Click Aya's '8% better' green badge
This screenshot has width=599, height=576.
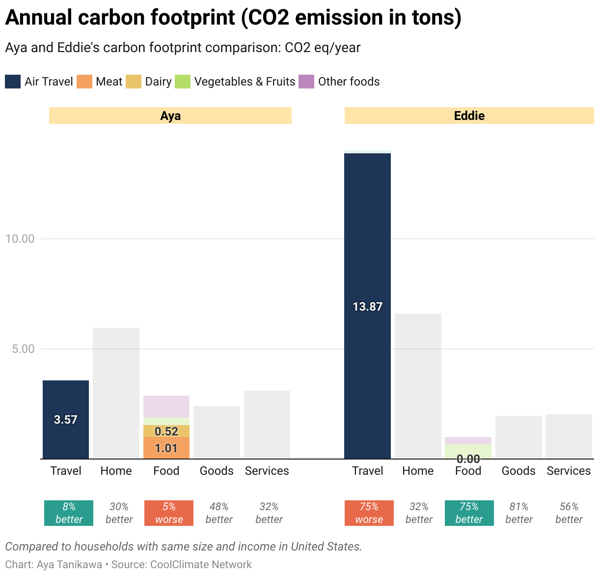(69, 513)
